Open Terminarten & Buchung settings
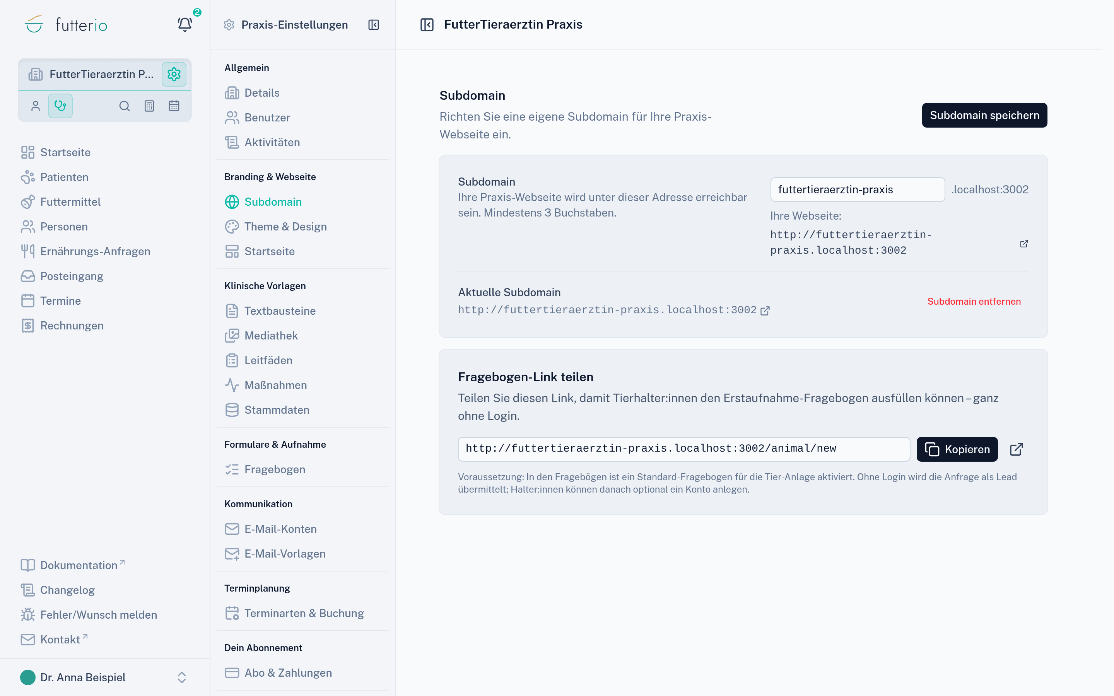1114x696 pixels. (295, 613)
